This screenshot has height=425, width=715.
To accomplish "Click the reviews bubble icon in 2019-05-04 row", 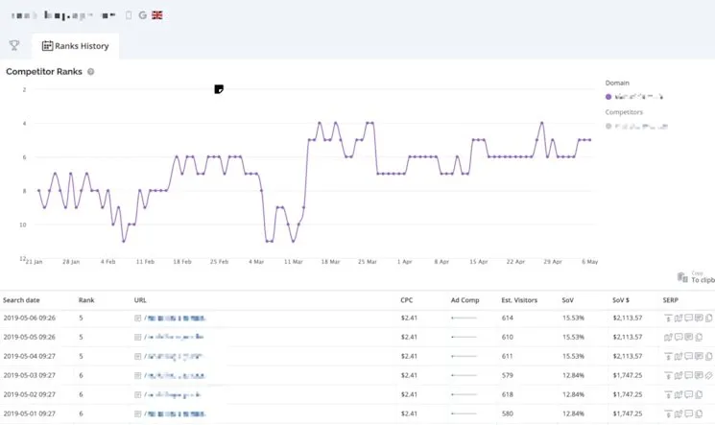I will (x=699, y=356).
